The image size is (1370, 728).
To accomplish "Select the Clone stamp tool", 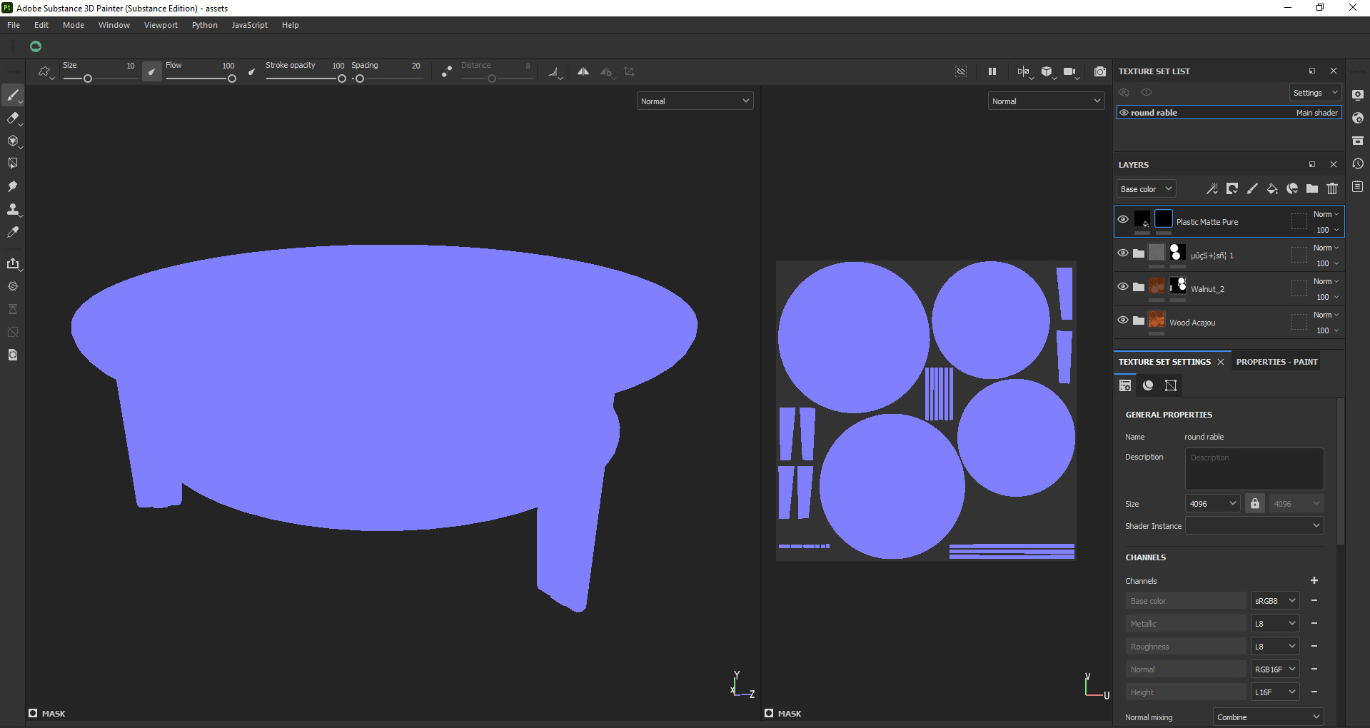I will 13,209.
